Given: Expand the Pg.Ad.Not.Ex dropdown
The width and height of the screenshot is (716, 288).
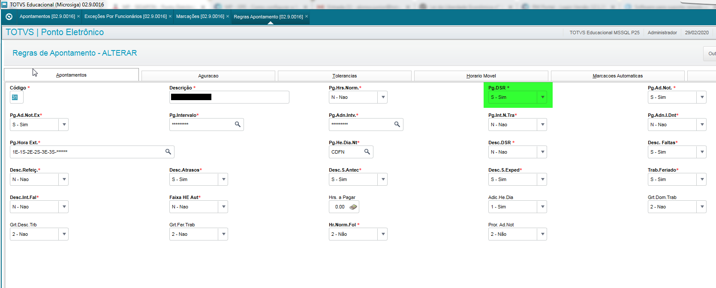Looking at the screenshot, I should [64, 125].
